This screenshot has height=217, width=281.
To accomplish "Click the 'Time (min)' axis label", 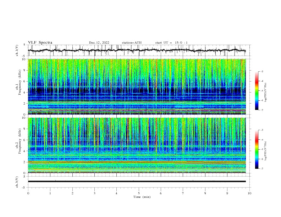I will click(x=142, y=197).
